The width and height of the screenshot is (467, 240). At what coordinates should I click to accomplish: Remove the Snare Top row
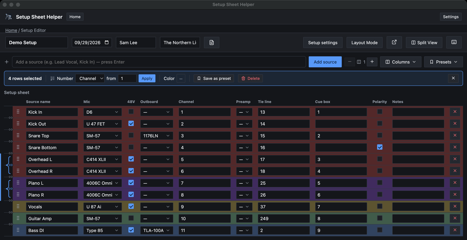point(455,135)
